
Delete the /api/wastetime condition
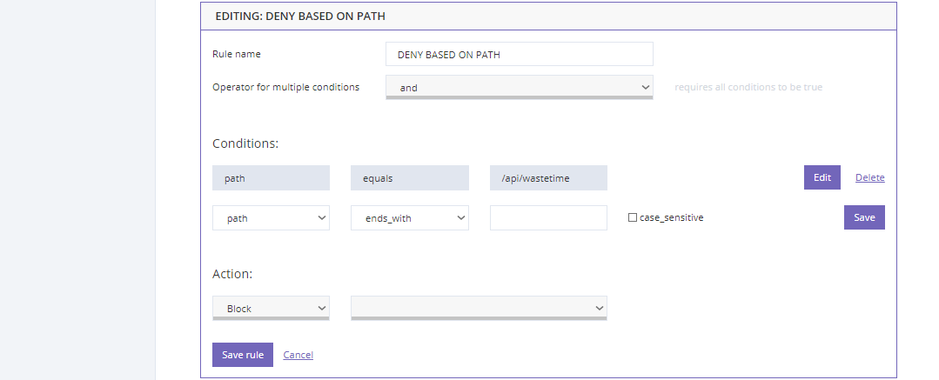(869, 177)
